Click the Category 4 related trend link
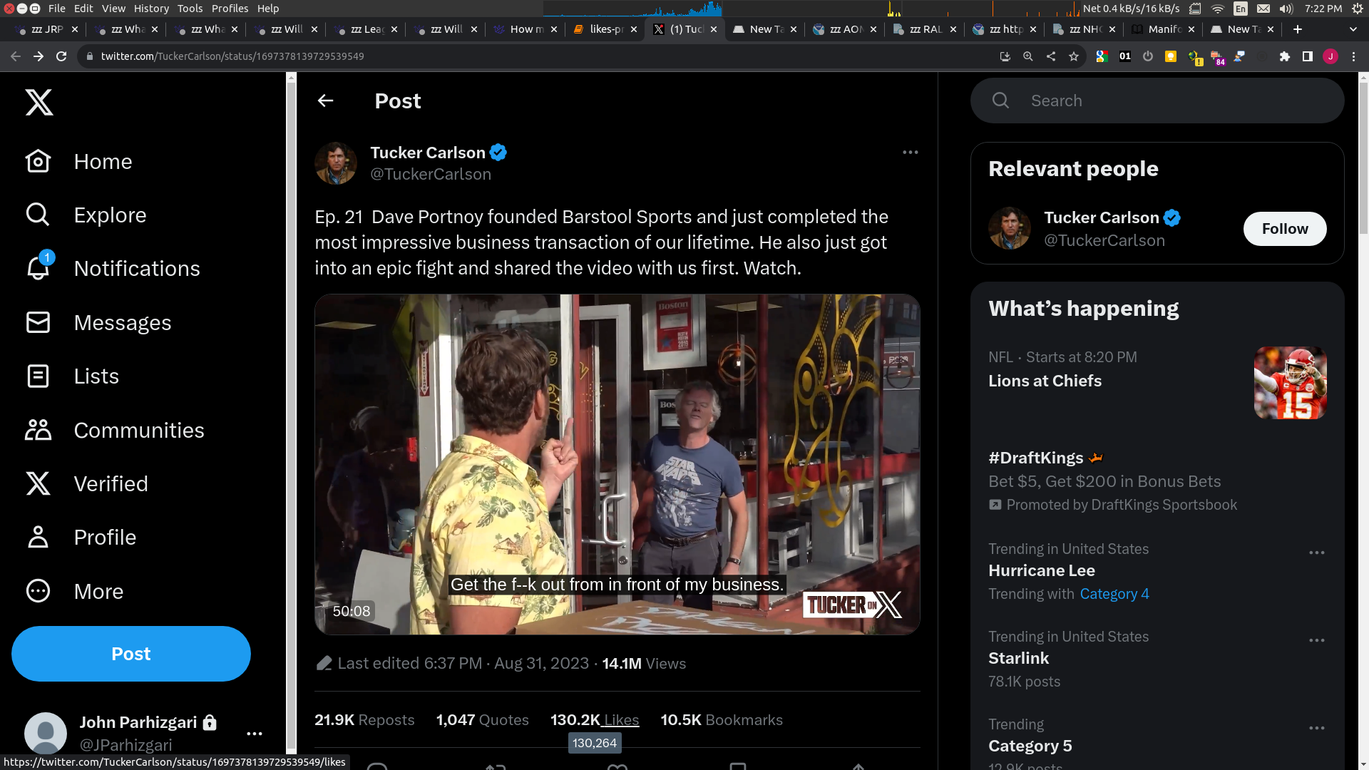Viewport: 1369px width, 770px height. pyautogui.click(x=1114, y=594)
